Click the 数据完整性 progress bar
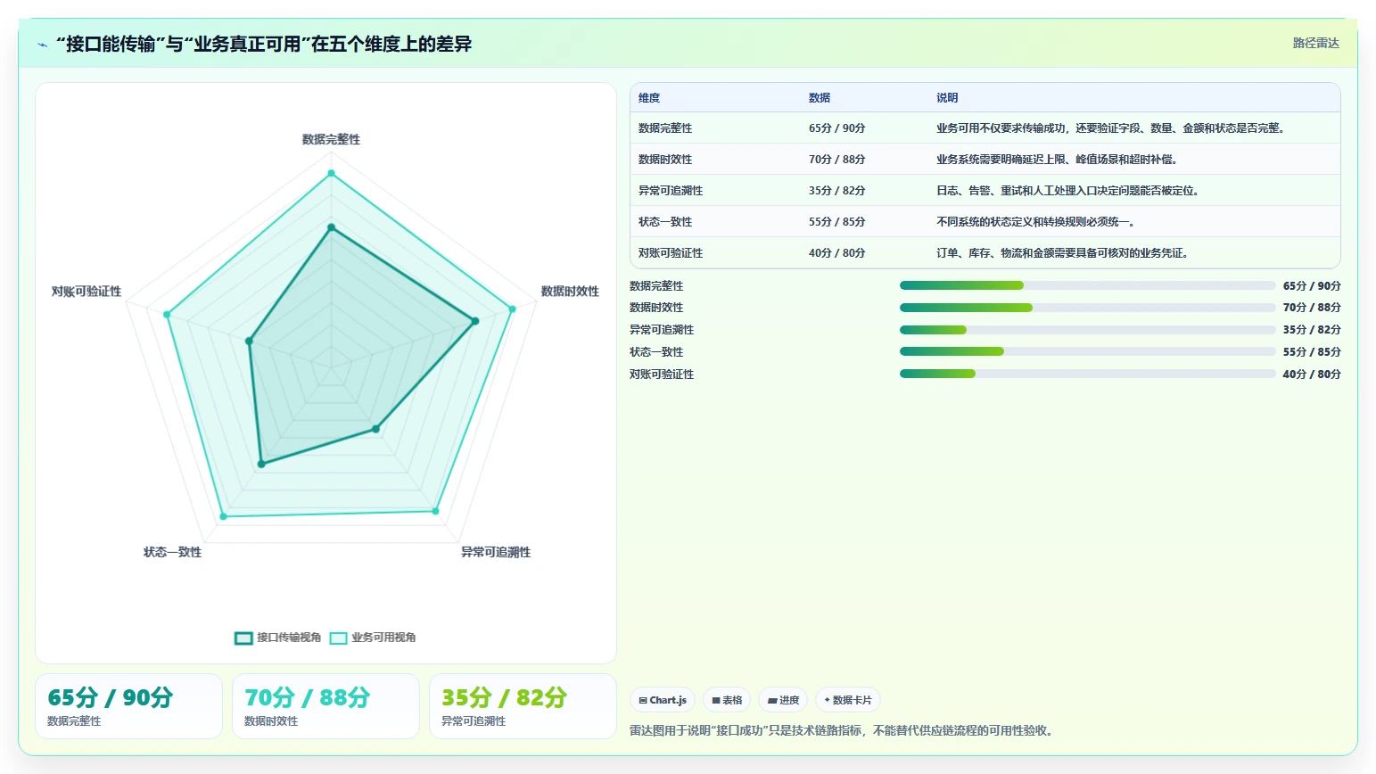The height and width of the screenshot is (774, 1376). tap(1087, 285)
